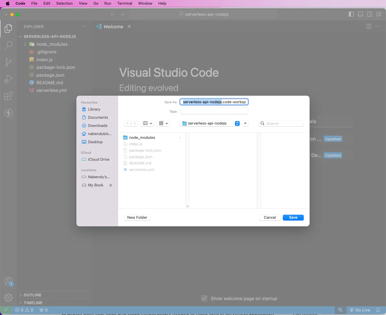386x315 pixels.
Task: Open the Terminal menu in menu bar
Action: pos(125,3)
